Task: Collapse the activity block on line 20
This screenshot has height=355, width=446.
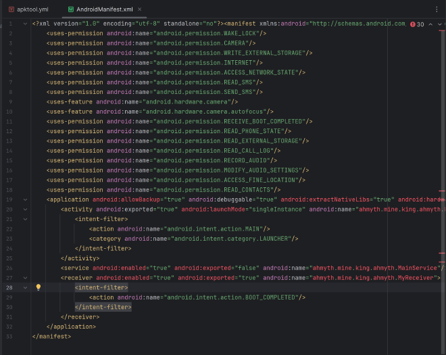Action: (x=25, y=209)
